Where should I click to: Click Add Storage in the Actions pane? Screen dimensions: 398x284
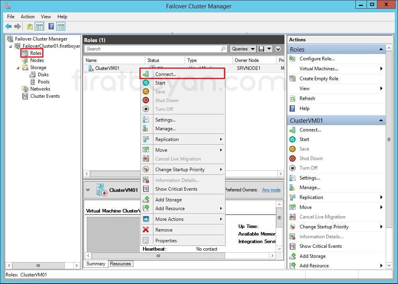312,256
